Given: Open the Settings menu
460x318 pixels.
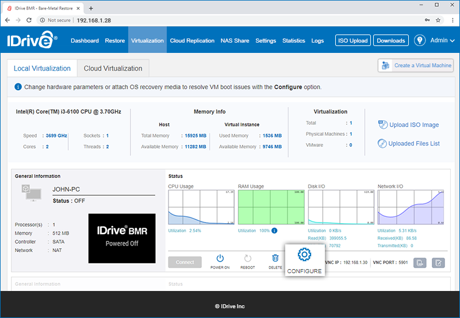Looking at the screenshot, I should (x=266, y=40).
